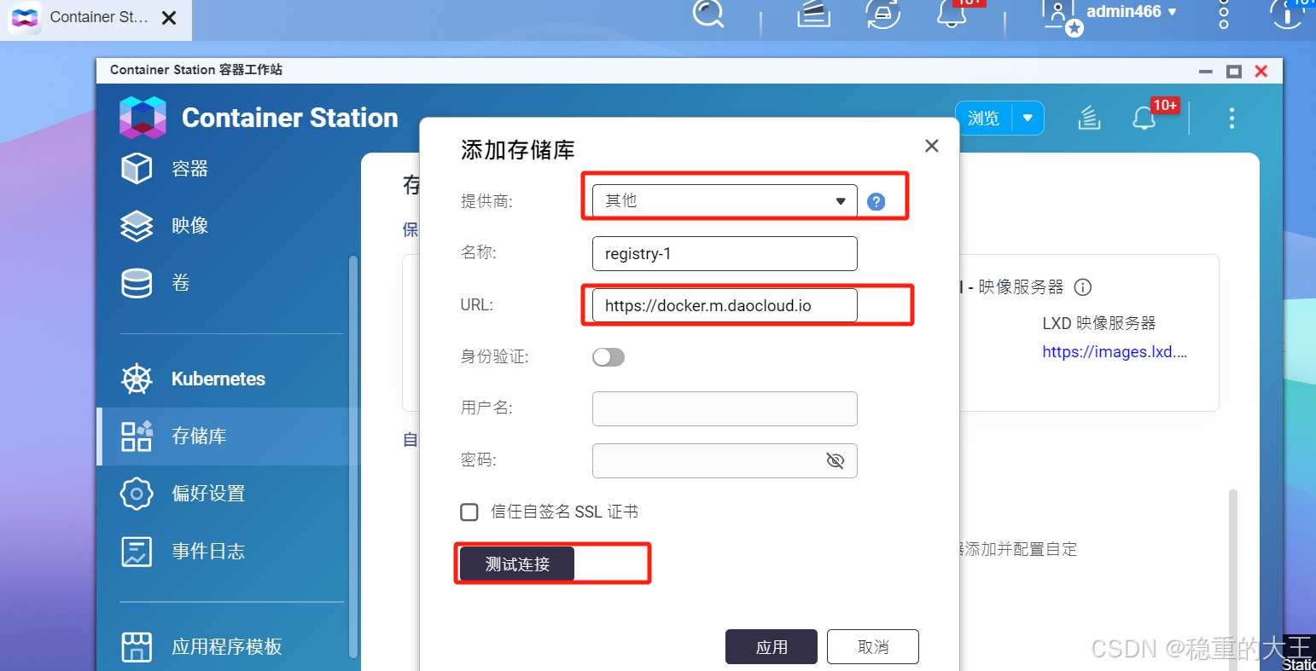
Task: Open QTS more options dots
Action: point(1224,14)
